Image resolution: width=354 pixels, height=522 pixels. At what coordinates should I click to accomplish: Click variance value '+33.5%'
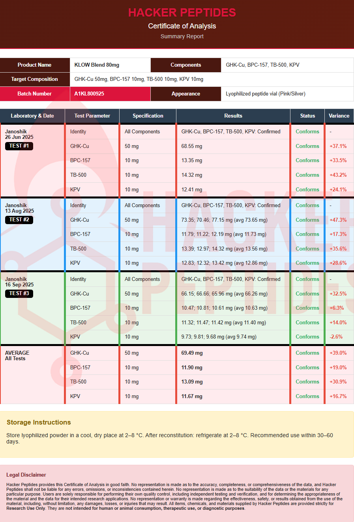tap(338, 161)
